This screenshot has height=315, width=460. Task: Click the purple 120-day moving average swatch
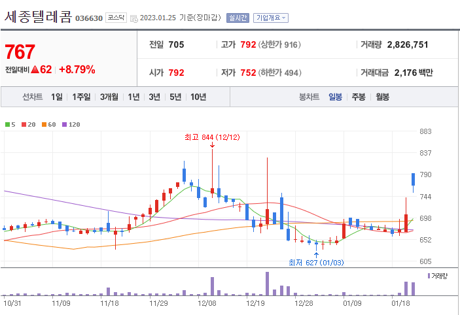tap(65, 125)
